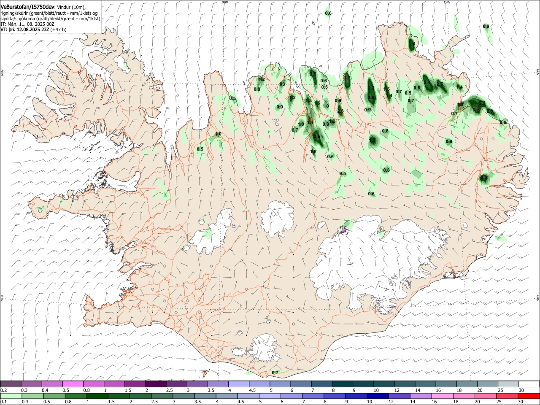Click the 1.8 rainfall value in the northeast
540x405 pixels.
coord(412,43)
